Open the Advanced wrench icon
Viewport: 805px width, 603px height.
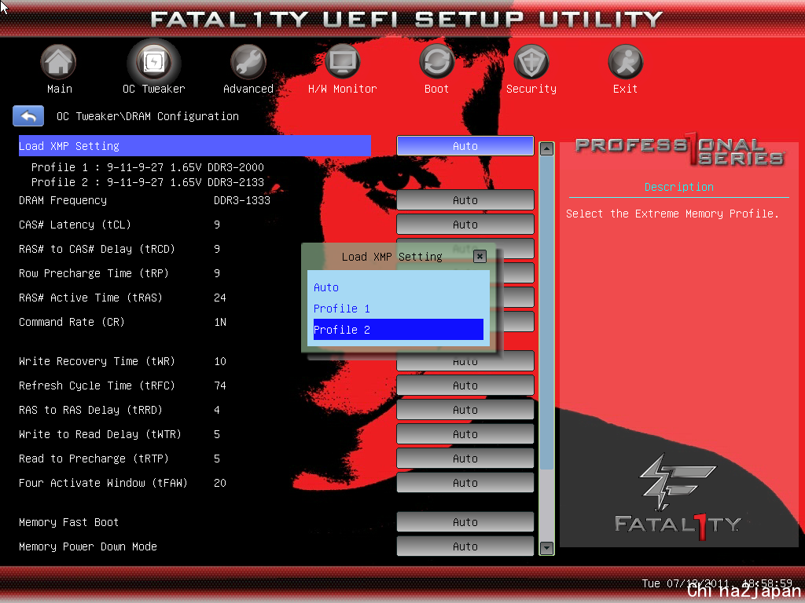[x=248, y=62]
